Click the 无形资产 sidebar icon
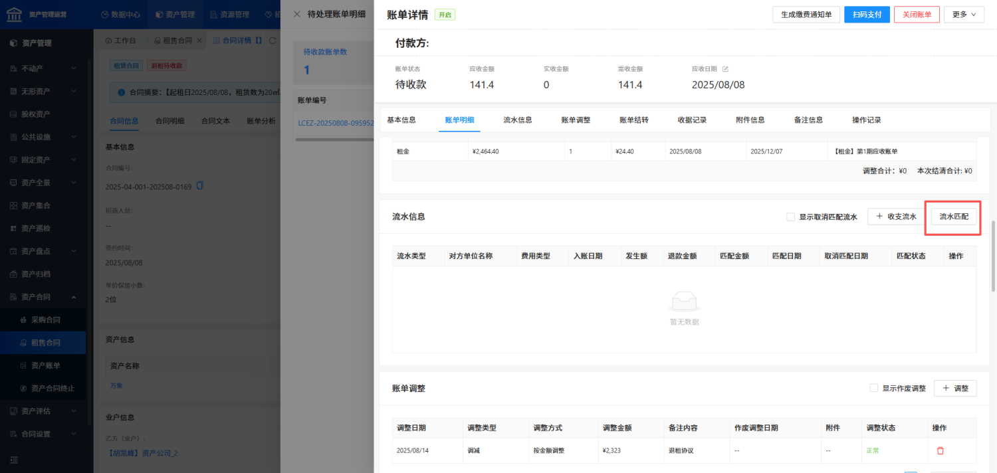 [13, 91]
